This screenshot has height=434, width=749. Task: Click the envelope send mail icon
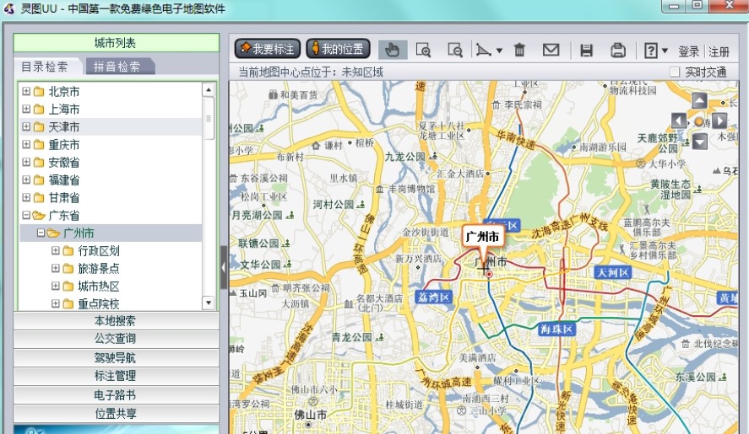pyautogui.click(x=551, y=50)
